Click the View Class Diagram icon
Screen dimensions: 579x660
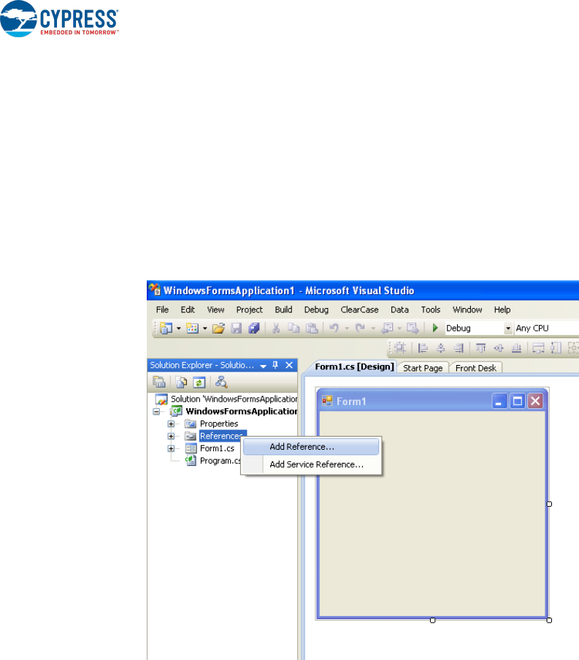(x=221, y=382)
